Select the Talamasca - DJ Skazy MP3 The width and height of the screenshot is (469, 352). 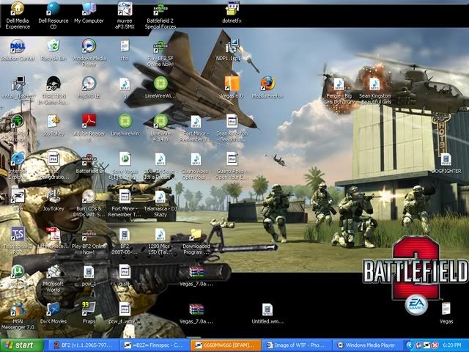(160, 204)
